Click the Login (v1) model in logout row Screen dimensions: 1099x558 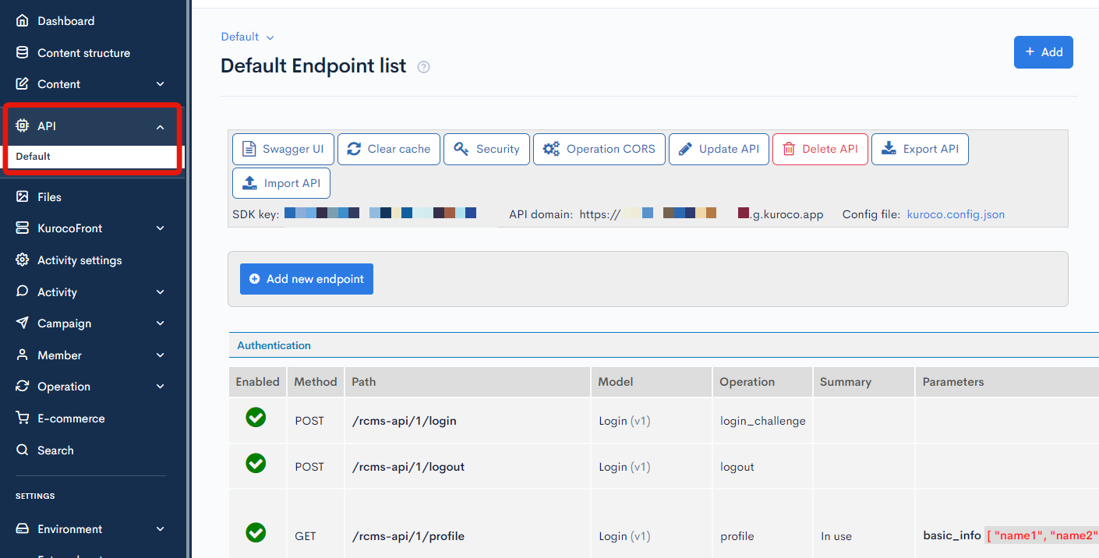point(624,467)
